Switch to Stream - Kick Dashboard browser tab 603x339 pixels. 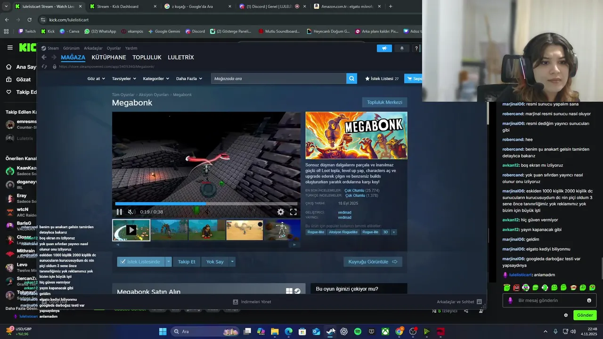(x=122, y=7)
